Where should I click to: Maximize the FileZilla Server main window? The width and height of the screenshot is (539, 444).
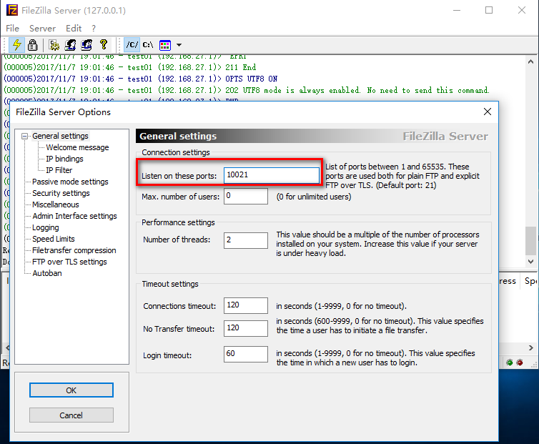(x=489, y=10)
